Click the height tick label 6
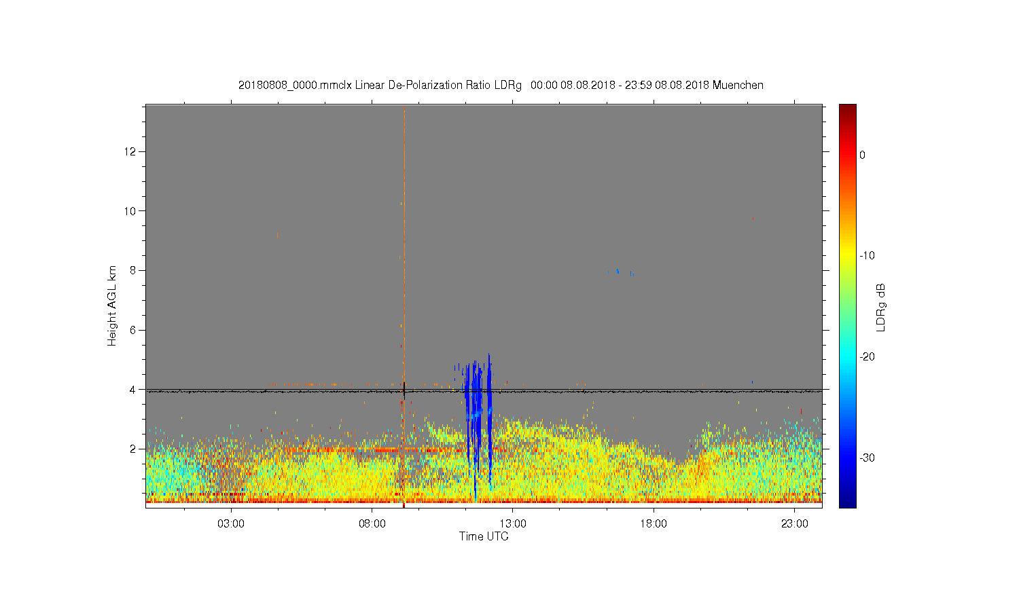 tap(132, 330)
